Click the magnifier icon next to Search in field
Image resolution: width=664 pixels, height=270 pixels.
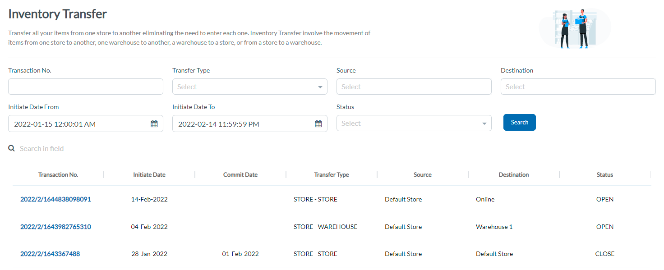(x=11, y=148)
